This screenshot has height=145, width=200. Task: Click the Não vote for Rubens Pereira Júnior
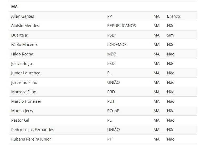pyautogui.click(x=171, y=139)
